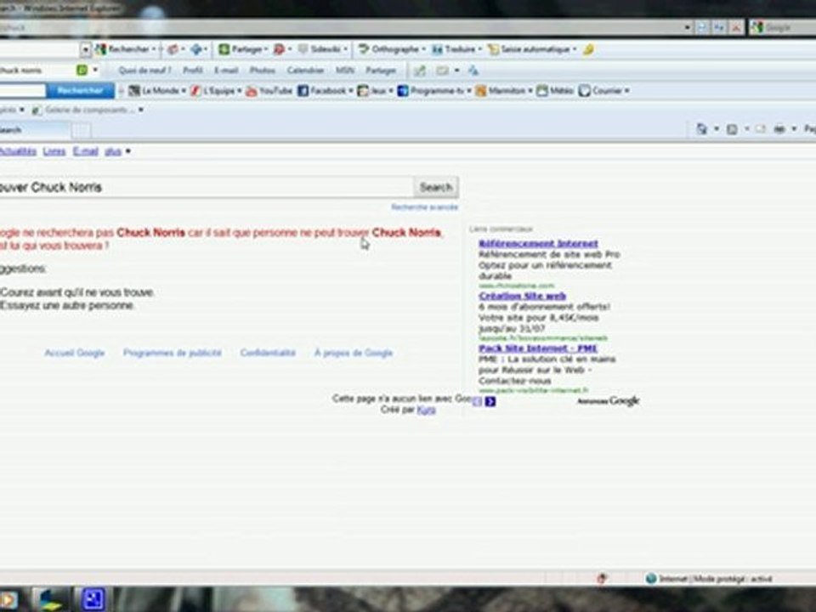Open the Google toolbar search box dropdown arrow
This screenshot has height=612, width=816.
[x=85, y=49]
